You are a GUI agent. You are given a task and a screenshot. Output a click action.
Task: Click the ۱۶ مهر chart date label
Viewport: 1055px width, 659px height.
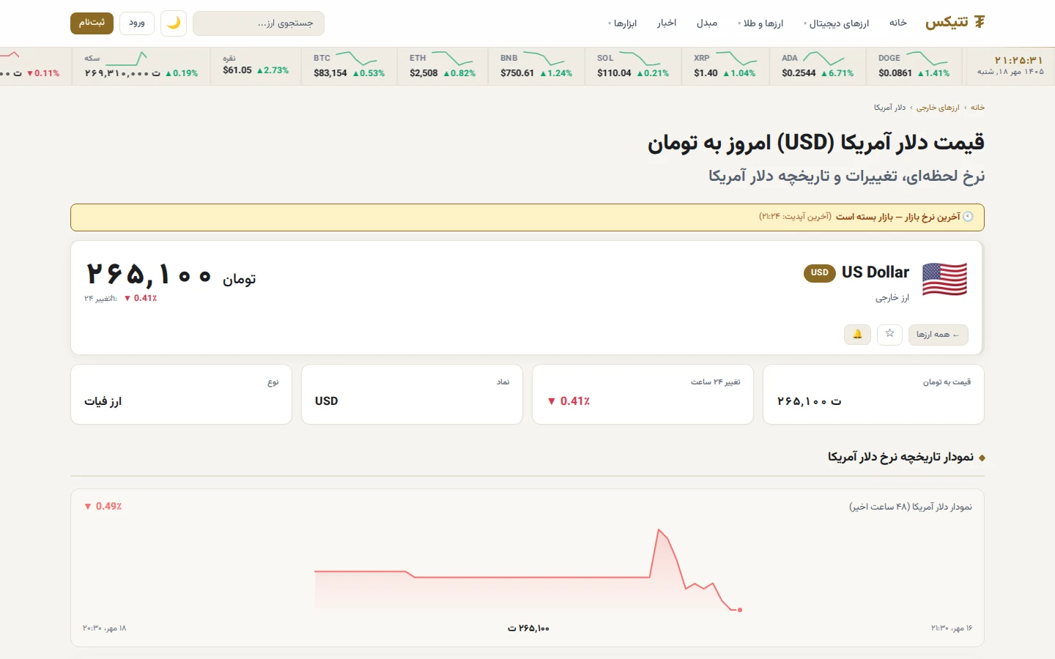(952, 628)
